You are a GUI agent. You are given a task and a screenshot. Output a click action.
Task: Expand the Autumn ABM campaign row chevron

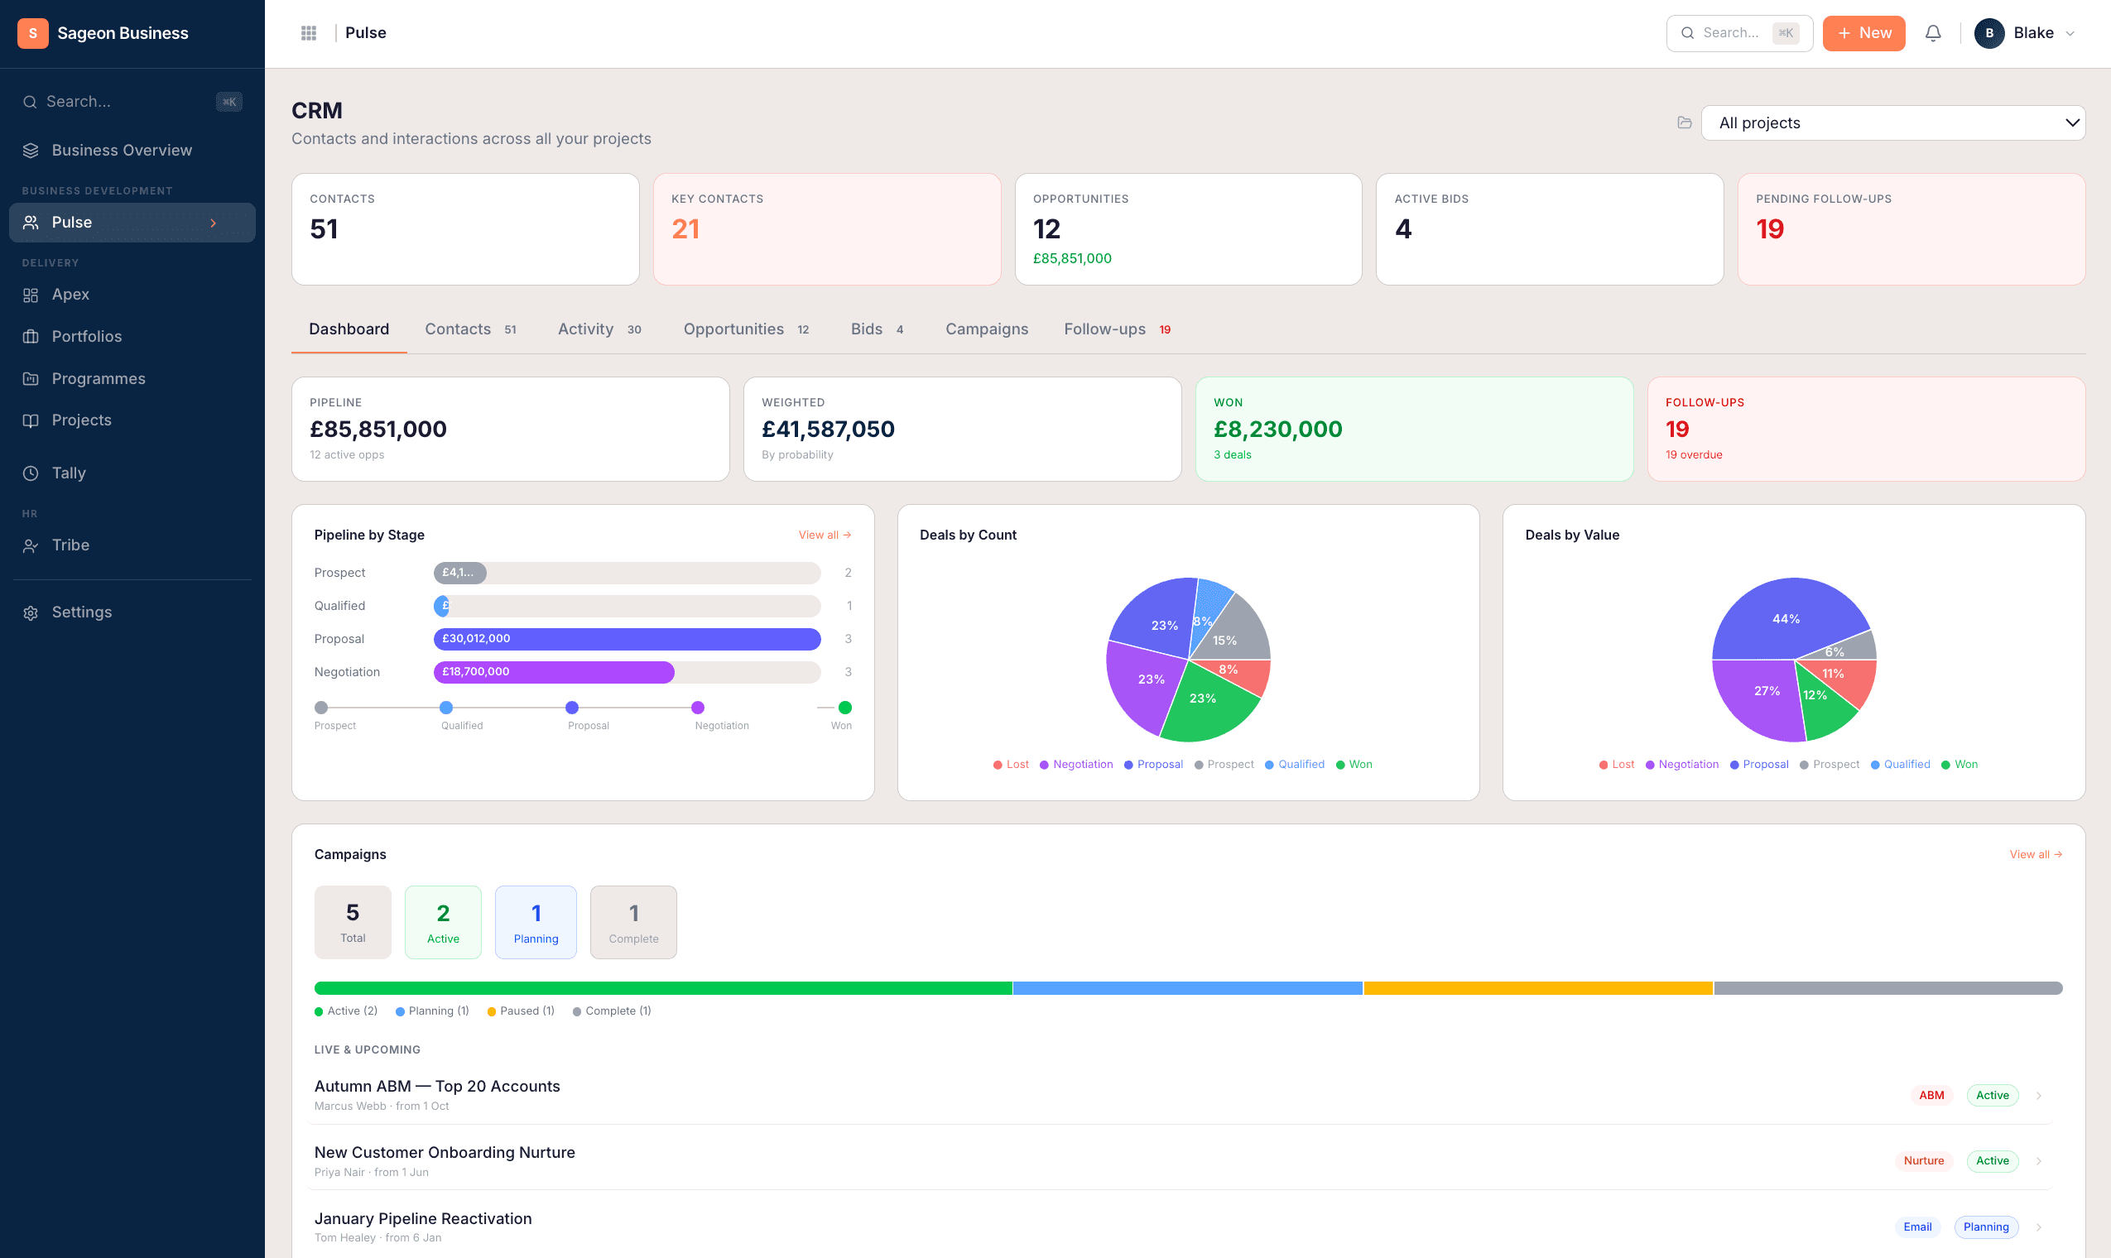[x=2038, y=1095]
